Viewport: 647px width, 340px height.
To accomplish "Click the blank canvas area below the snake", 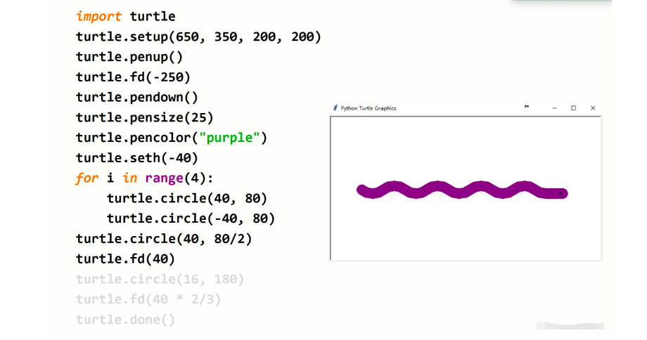I will tap(464, 232).
